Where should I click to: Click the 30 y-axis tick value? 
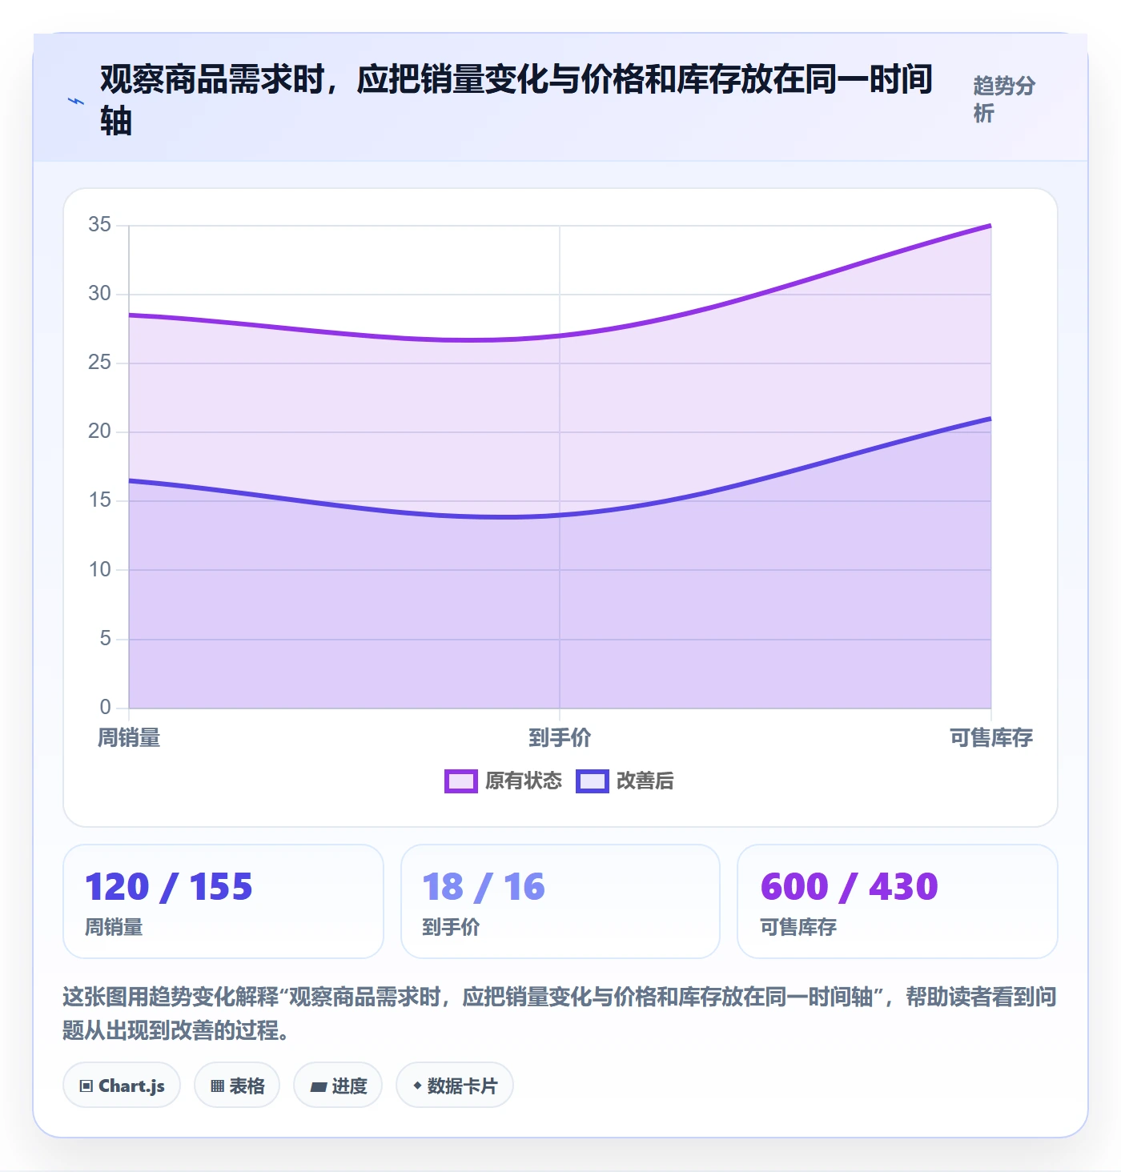click(100, 294)
